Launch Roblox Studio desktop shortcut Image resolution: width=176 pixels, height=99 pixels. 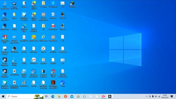14,62
